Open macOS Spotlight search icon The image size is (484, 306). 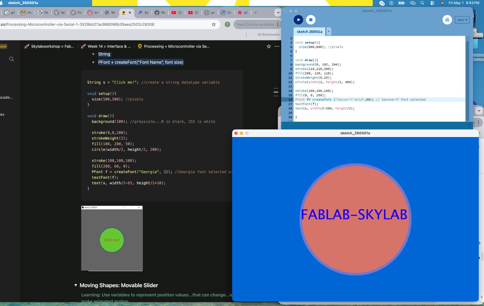click(422, 3)
